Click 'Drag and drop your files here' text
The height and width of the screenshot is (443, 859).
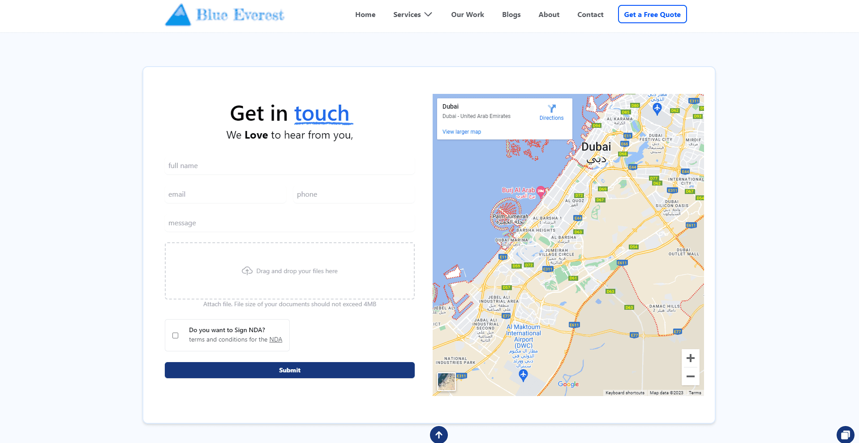click(297, 271)
